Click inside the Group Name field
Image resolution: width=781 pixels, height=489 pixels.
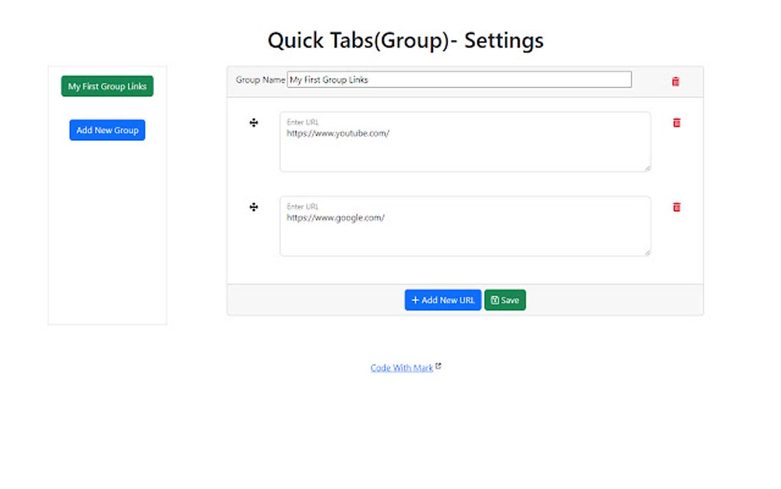(459, 79)
